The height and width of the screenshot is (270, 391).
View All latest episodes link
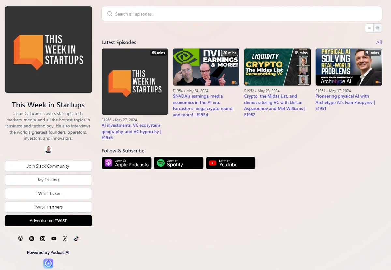click(x=379, y=42)
